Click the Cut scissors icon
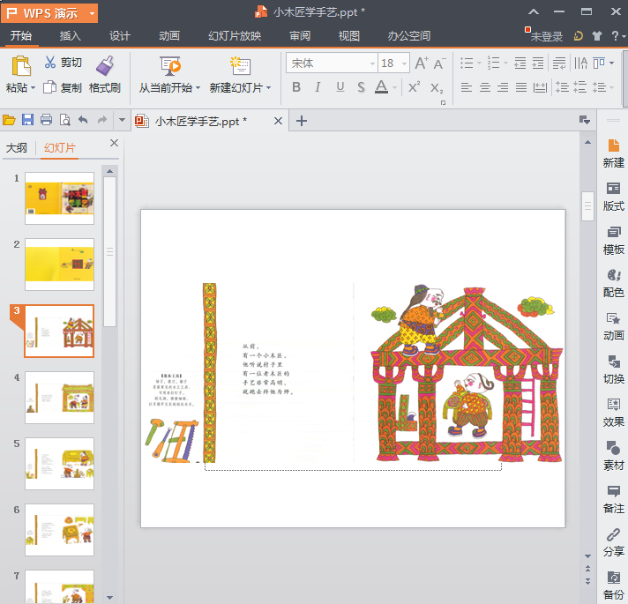Screen dimensions: 628x604 click(50, 62)
